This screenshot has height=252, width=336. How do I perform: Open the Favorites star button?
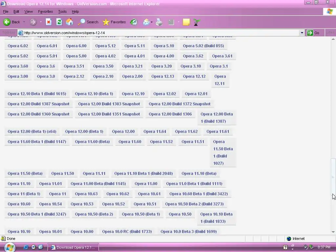114,22
